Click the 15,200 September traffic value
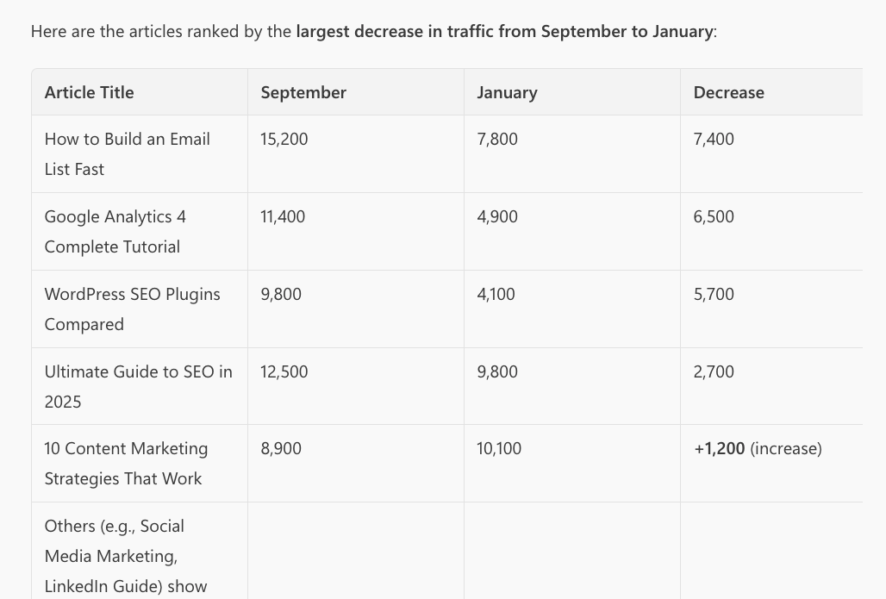 point(284,140)
